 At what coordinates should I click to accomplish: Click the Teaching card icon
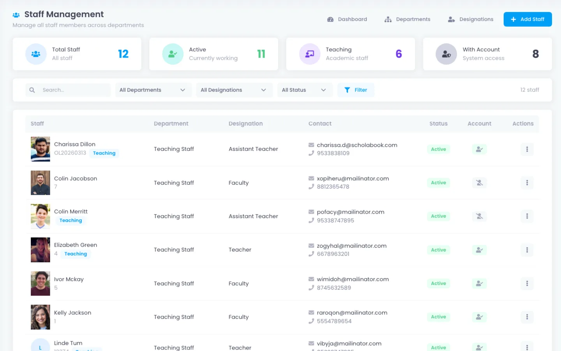click(310, 54)
